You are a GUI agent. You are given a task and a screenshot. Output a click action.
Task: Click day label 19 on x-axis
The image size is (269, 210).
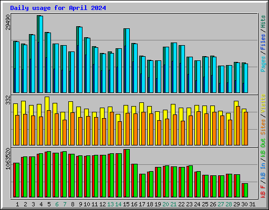coord(158,204)
